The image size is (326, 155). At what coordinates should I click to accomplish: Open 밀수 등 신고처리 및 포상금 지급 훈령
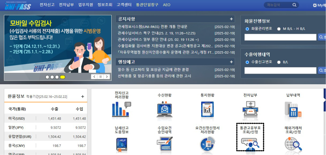click(x=153, y=69)
